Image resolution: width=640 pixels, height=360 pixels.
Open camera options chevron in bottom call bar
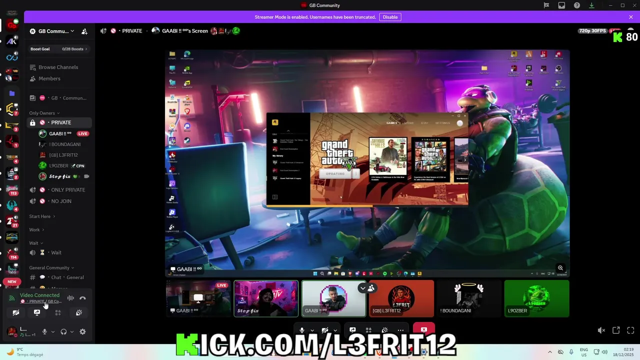pyautogui.click(x=335, y=330)
